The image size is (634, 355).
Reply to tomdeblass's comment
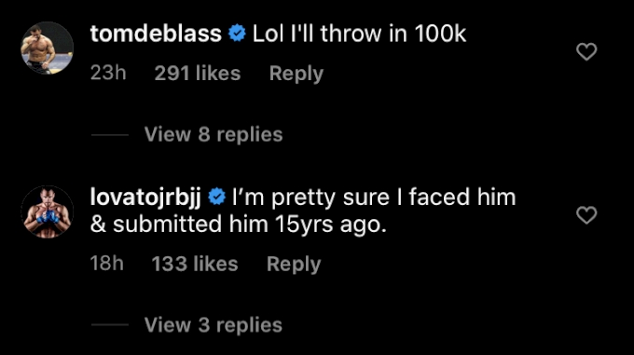click(296, 74)
